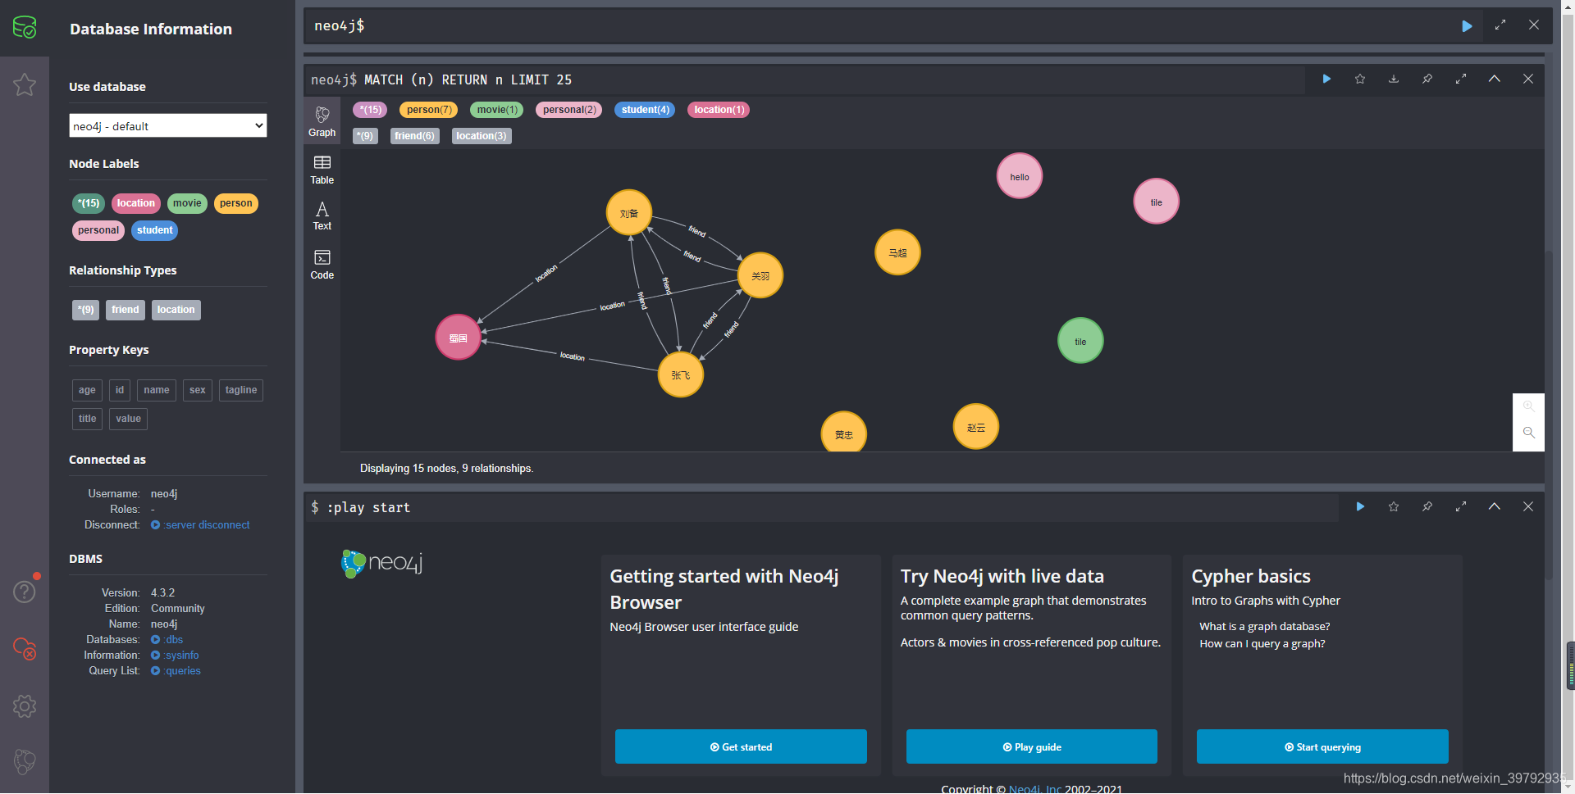Toggle the friend(6) relationship filter
The width and height of the screenshot is (1575, 794).
pos(414,135)
